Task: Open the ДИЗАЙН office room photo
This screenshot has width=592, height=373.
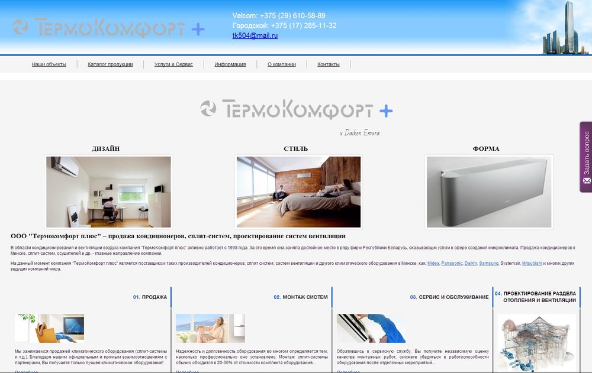Action: pos(108,192)
